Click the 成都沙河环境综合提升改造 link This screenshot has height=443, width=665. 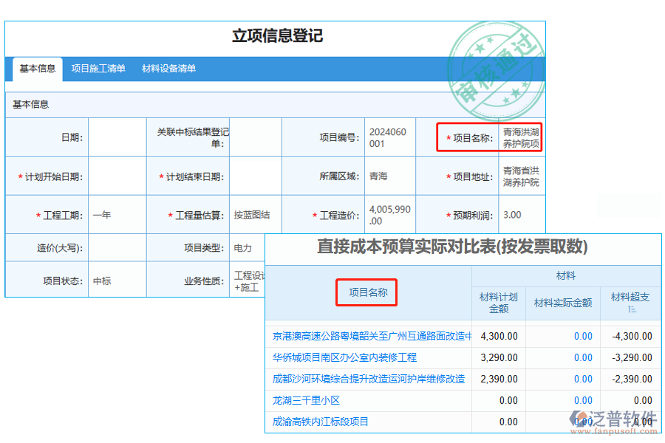point(369,379)
